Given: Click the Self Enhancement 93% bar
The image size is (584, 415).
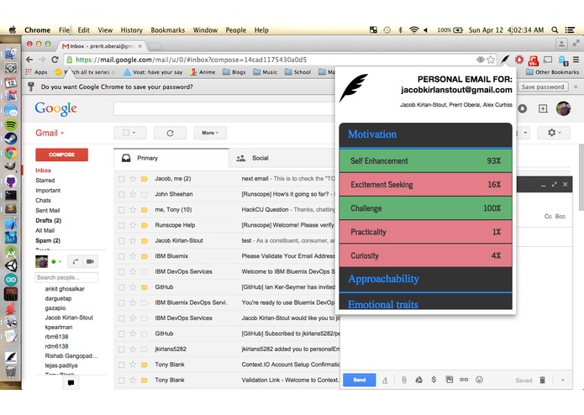Looking at the screenshot, I should 426,160.
